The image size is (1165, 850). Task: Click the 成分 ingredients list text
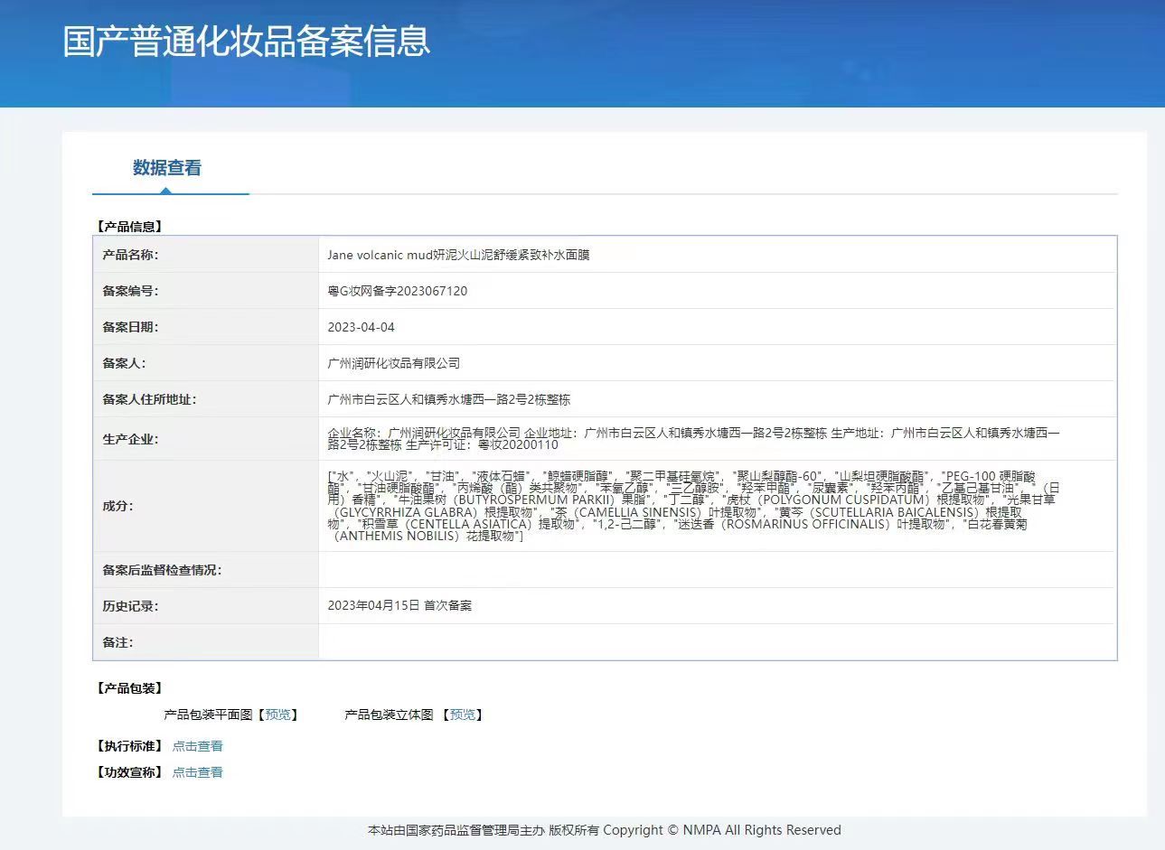[692, 506]
